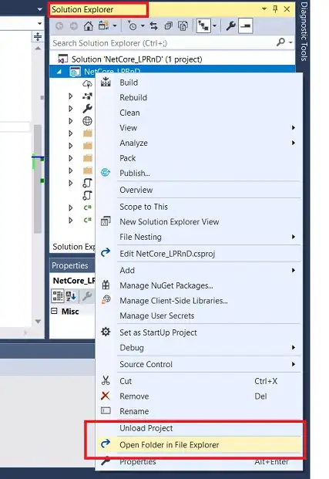Screen dimensions: 329x479
Task: Toggle Show All Files icon
Action: pos(183,26)
